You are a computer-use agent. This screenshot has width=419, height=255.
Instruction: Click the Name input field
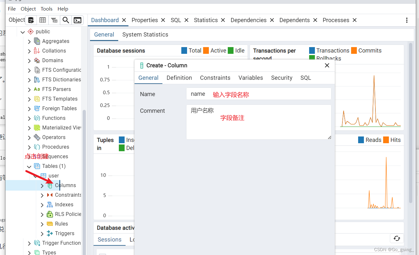point(259,94)
